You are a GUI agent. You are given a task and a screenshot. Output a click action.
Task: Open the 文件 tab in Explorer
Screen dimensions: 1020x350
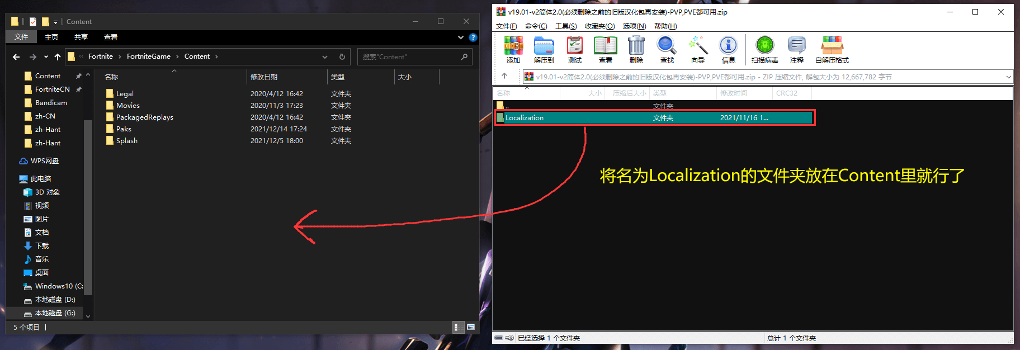21,37
